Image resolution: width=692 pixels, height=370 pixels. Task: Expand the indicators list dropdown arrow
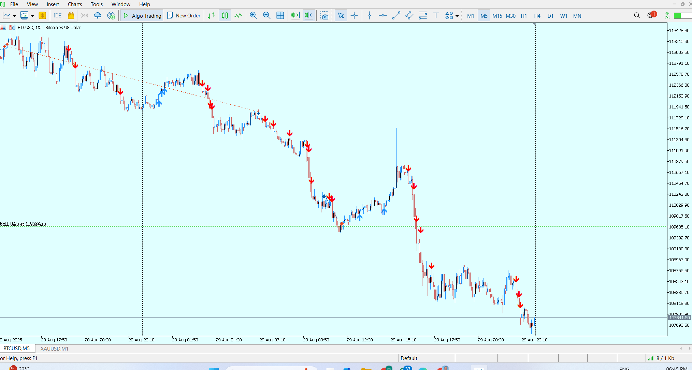click(x=32, y=16)
